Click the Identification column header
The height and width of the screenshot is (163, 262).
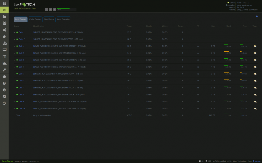[x=39, y=26]
